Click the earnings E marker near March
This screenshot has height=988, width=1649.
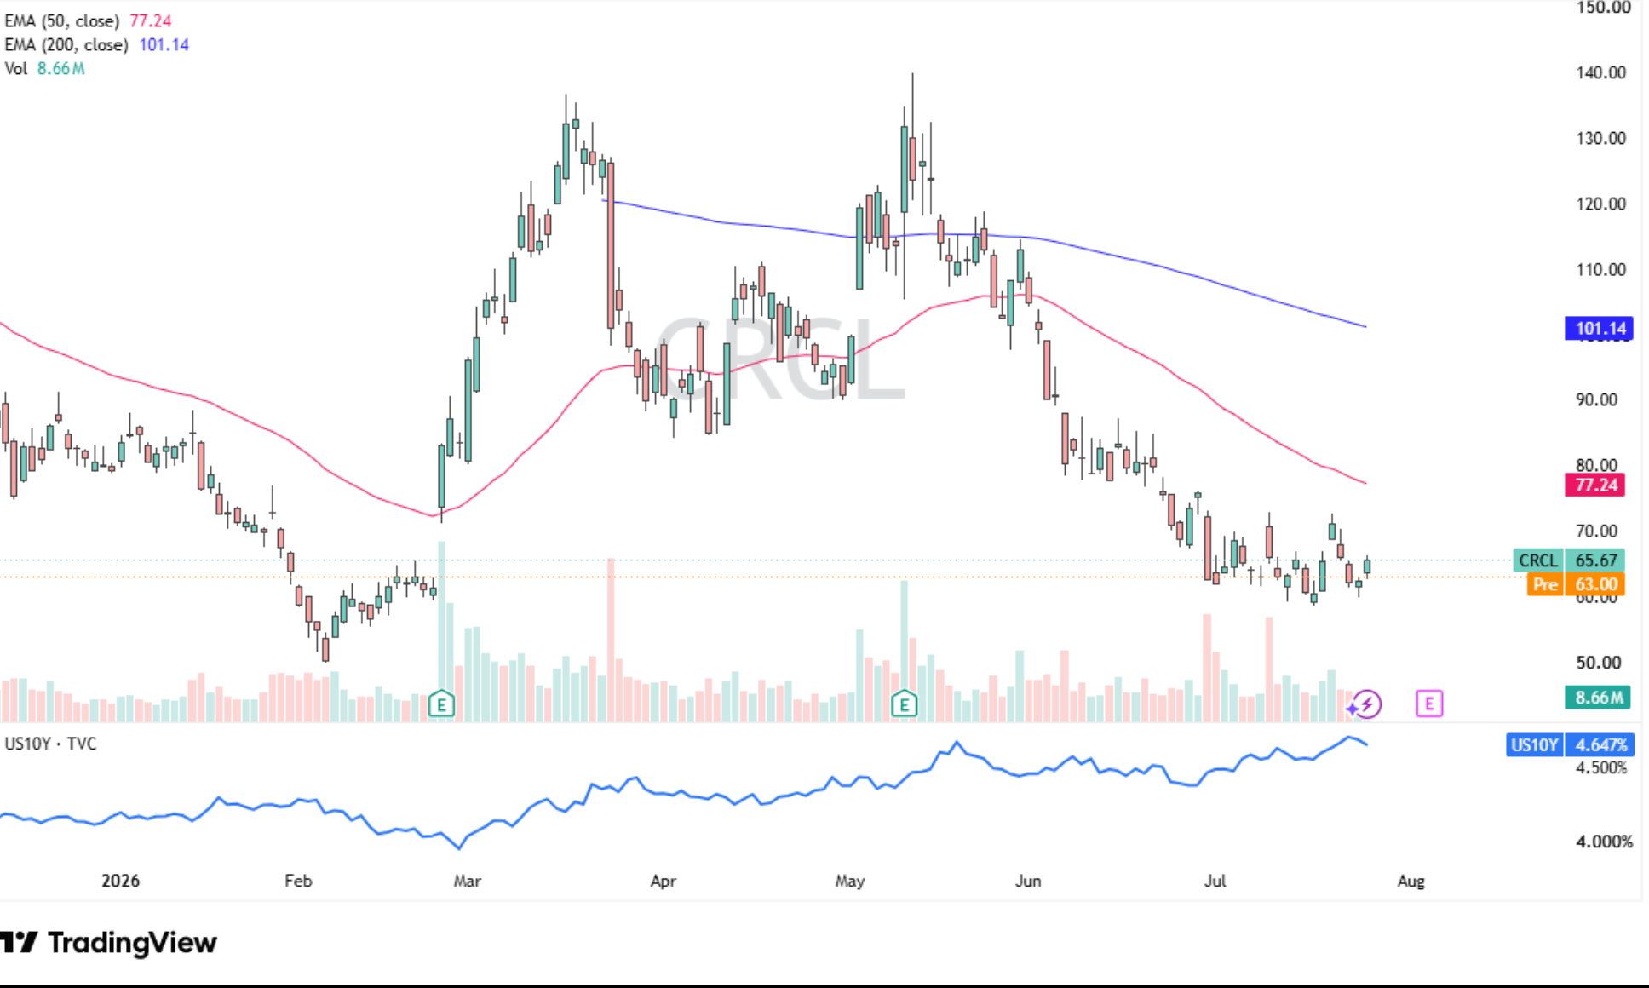tap(441, 704)
